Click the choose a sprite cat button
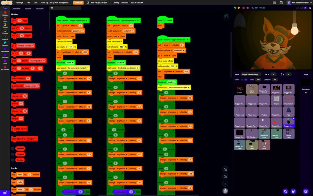The height and width of the screenshot is (196, 313). [293, 191]
